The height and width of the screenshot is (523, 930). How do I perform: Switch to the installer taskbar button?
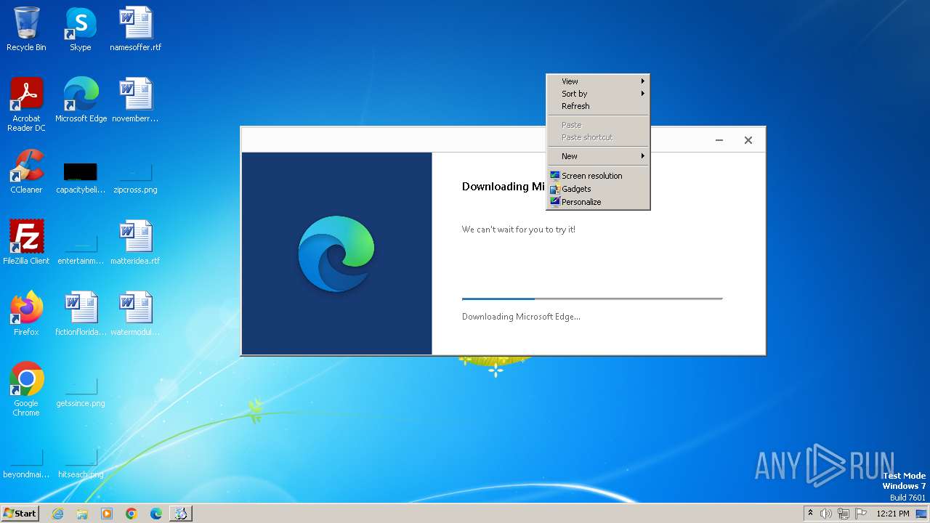(181, 514)
